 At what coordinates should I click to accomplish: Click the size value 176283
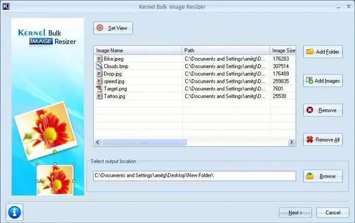pyautogui.click(x=281, y=59)
